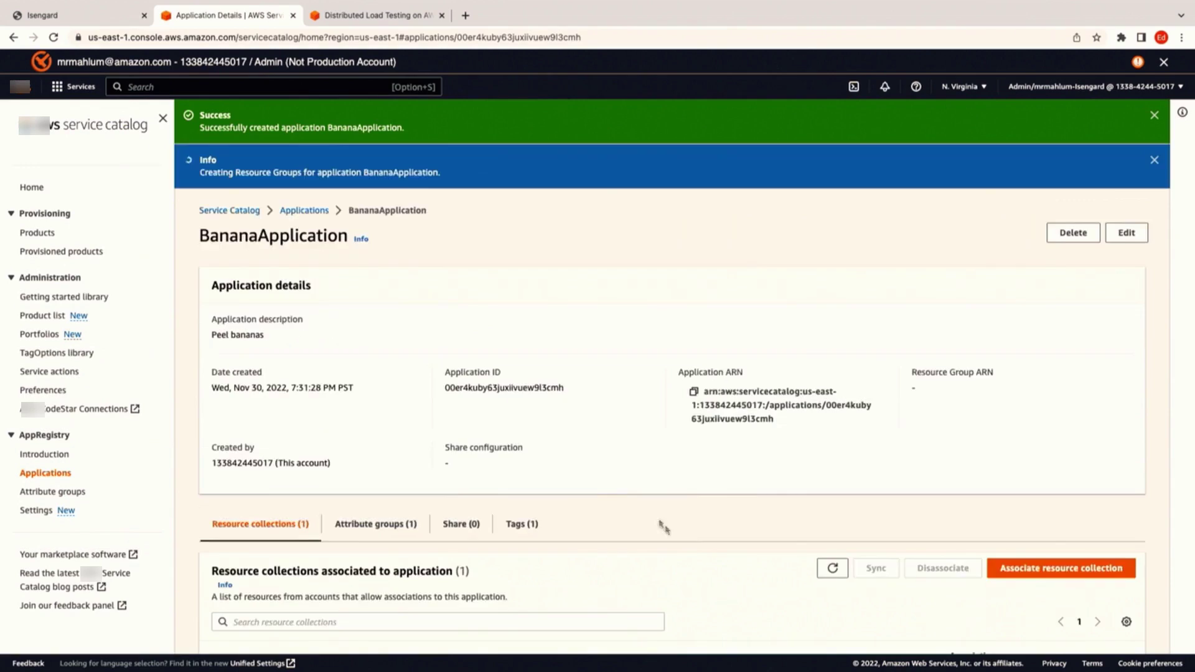Viewport: 1195px width, 672px height.
Task: Expand the Admin account menu
Action: (x=1095, y=86)
